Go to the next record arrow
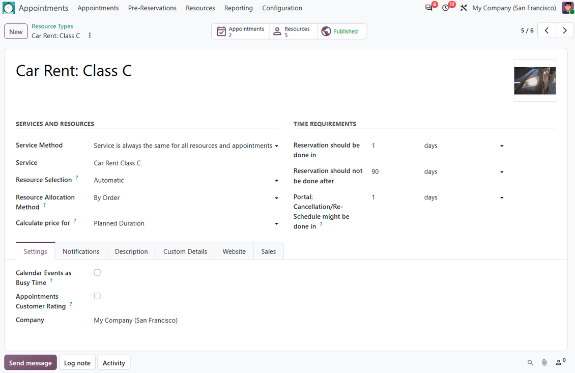575x373 pixels. (565, 31)
